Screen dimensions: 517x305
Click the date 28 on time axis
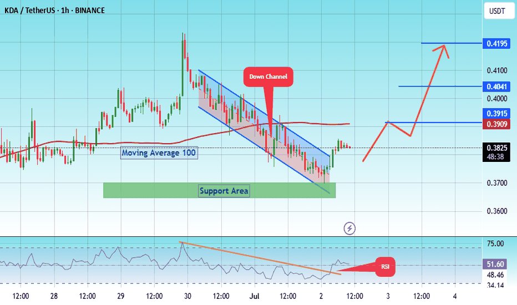coord(54,296)
